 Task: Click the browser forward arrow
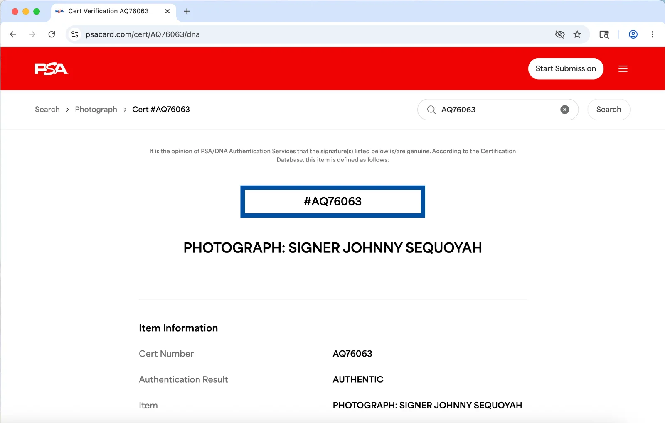click(x=32, y=34)
